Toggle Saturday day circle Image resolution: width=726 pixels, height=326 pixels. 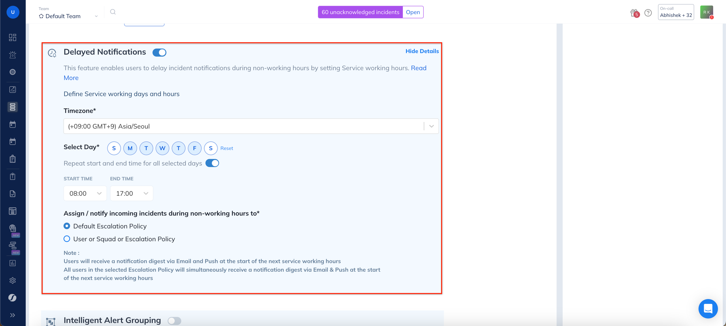click(x=211, y=148)
